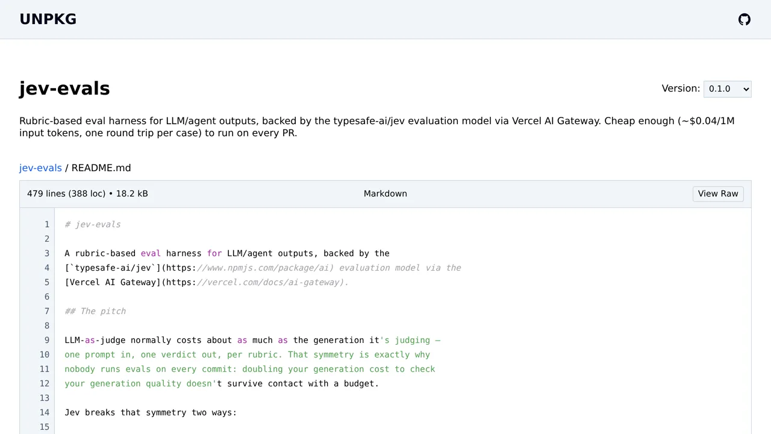This screenshot has height=434, width=771.
Task: Click the jev-evals page heading
Action: pos(64,89)
